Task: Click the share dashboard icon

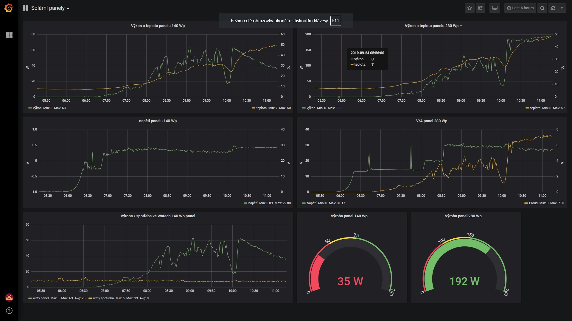Action: (480, 8)
